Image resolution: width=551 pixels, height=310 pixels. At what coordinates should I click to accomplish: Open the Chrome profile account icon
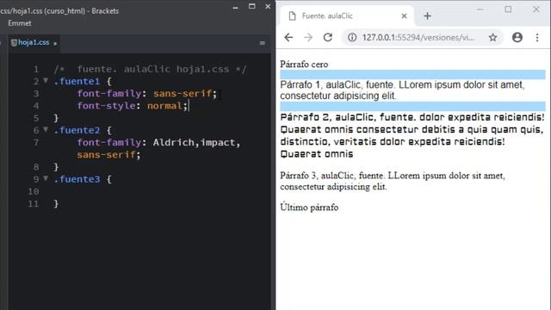[x=517, y=37]
